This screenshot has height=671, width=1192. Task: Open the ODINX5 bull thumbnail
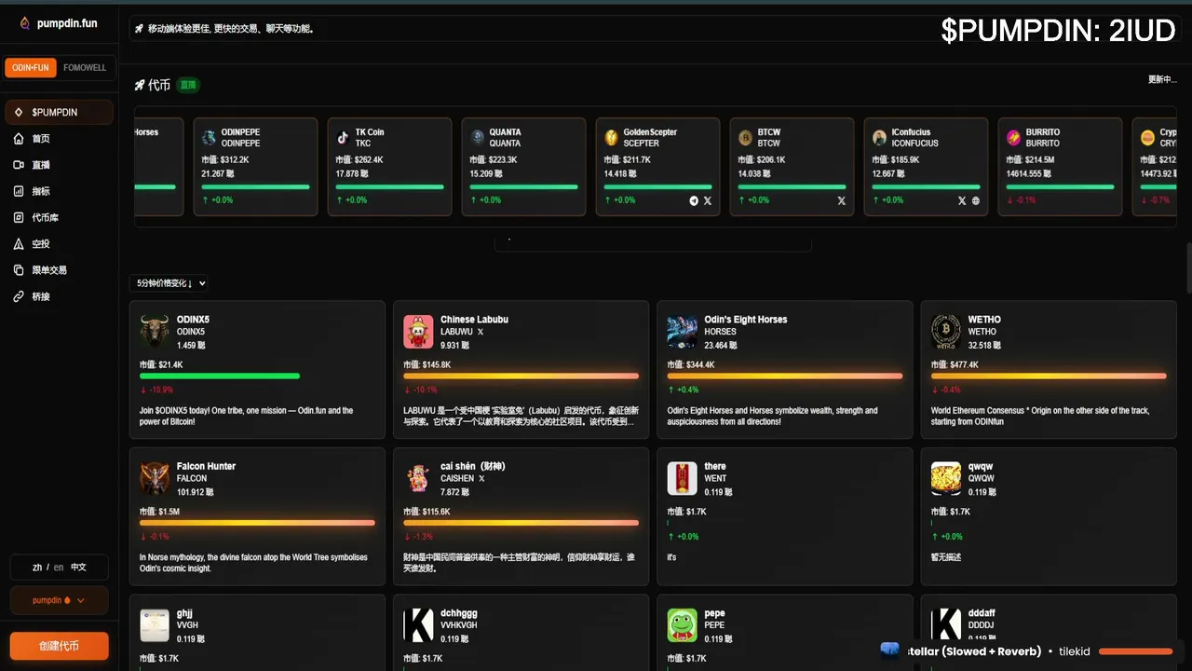tap(155, 331)
